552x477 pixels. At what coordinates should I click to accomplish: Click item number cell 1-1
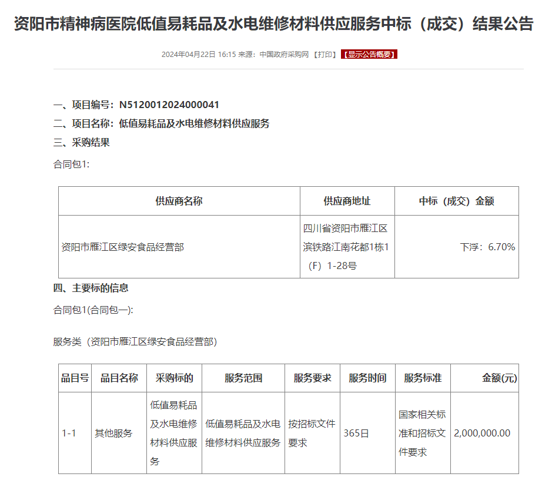(75, 433)
